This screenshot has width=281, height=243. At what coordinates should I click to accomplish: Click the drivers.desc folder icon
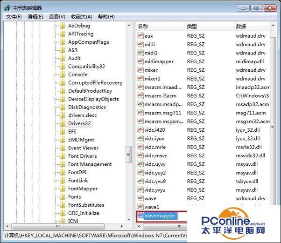pos(63,115)
